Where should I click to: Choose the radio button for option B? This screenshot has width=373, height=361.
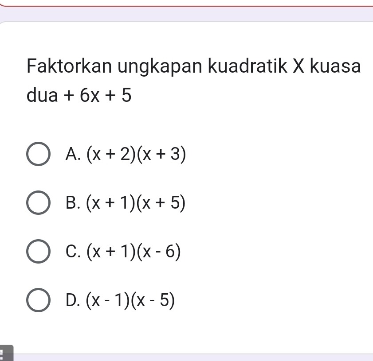pos(39,203)
